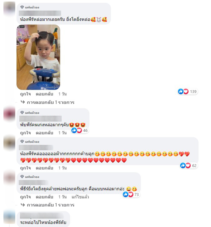Like the comment with many heart emojis
The width and height of the screenshot is (211, 227).
25,168
